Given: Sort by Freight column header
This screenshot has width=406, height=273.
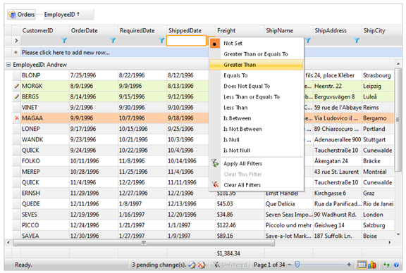Looking at the screenshot, I should pyautogui.click(x=240, y=30).
